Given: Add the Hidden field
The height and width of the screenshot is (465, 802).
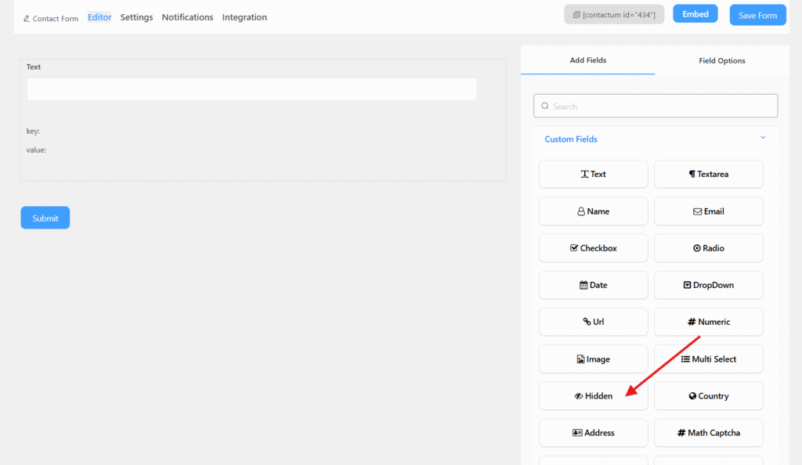Looking at the screenshot, I should coord(593,396).
